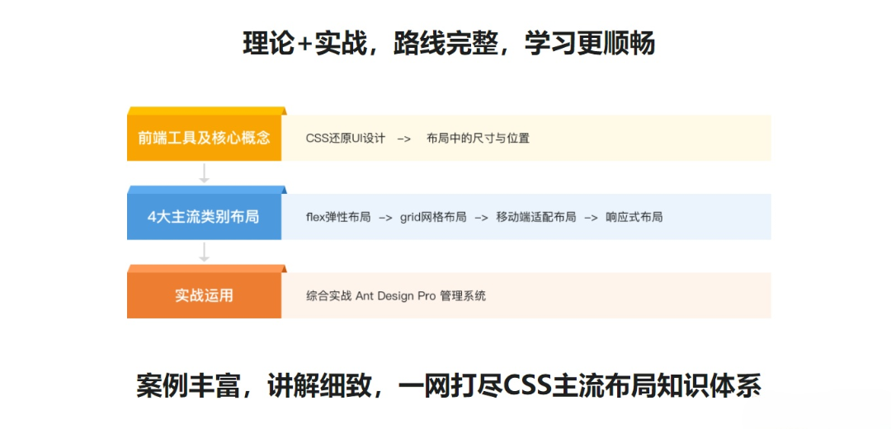Click the arrow after grid网格布局

coord(481,218)
